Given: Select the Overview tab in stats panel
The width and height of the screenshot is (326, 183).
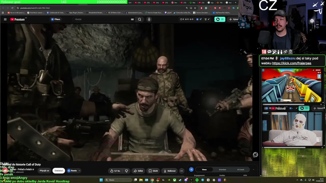Looking at the screenshot, I should [x=222, y=170].
